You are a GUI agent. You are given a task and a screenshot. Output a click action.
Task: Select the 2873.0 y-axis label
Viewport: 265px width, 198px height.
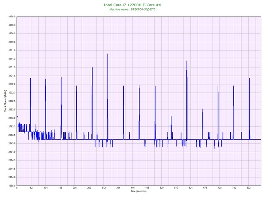[12, 118]
